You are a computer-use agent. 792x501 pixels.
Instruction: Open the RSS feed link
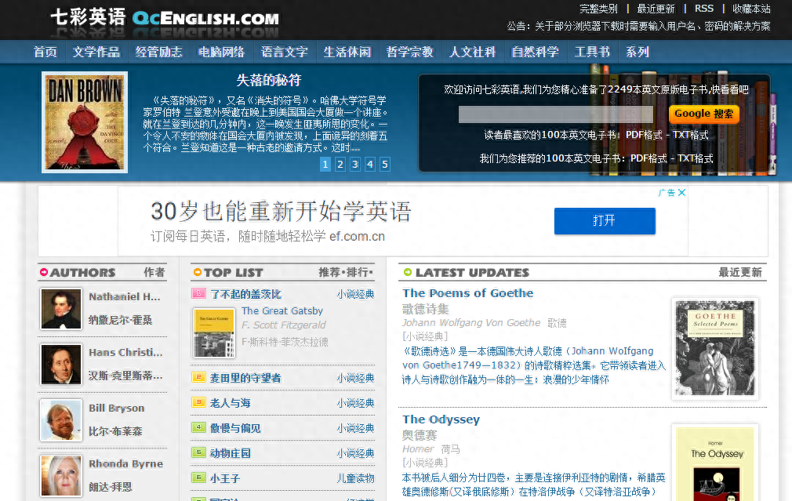[704, 9]
